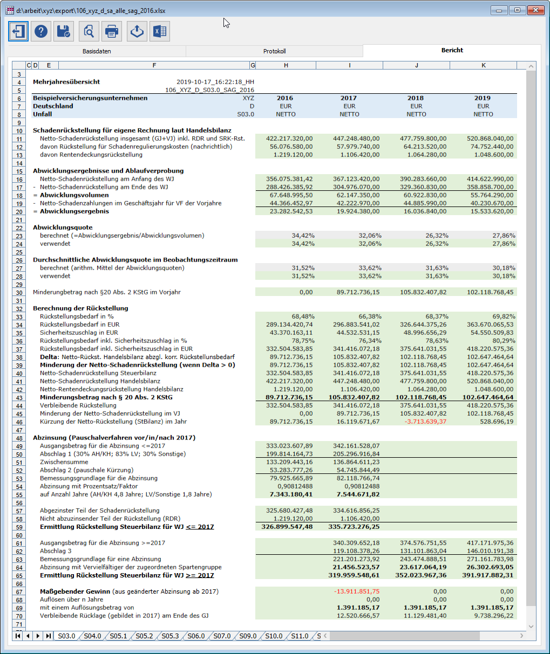
Task: Click the vertical scrollbar down arrow
Action: 531,626
